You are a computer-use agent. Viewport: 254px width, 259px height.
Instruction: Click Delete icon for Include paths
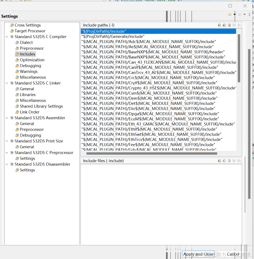[224, 25]
